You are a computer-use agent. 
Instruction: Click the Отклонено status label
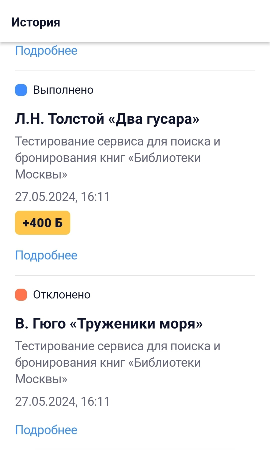tap(62, 295)
